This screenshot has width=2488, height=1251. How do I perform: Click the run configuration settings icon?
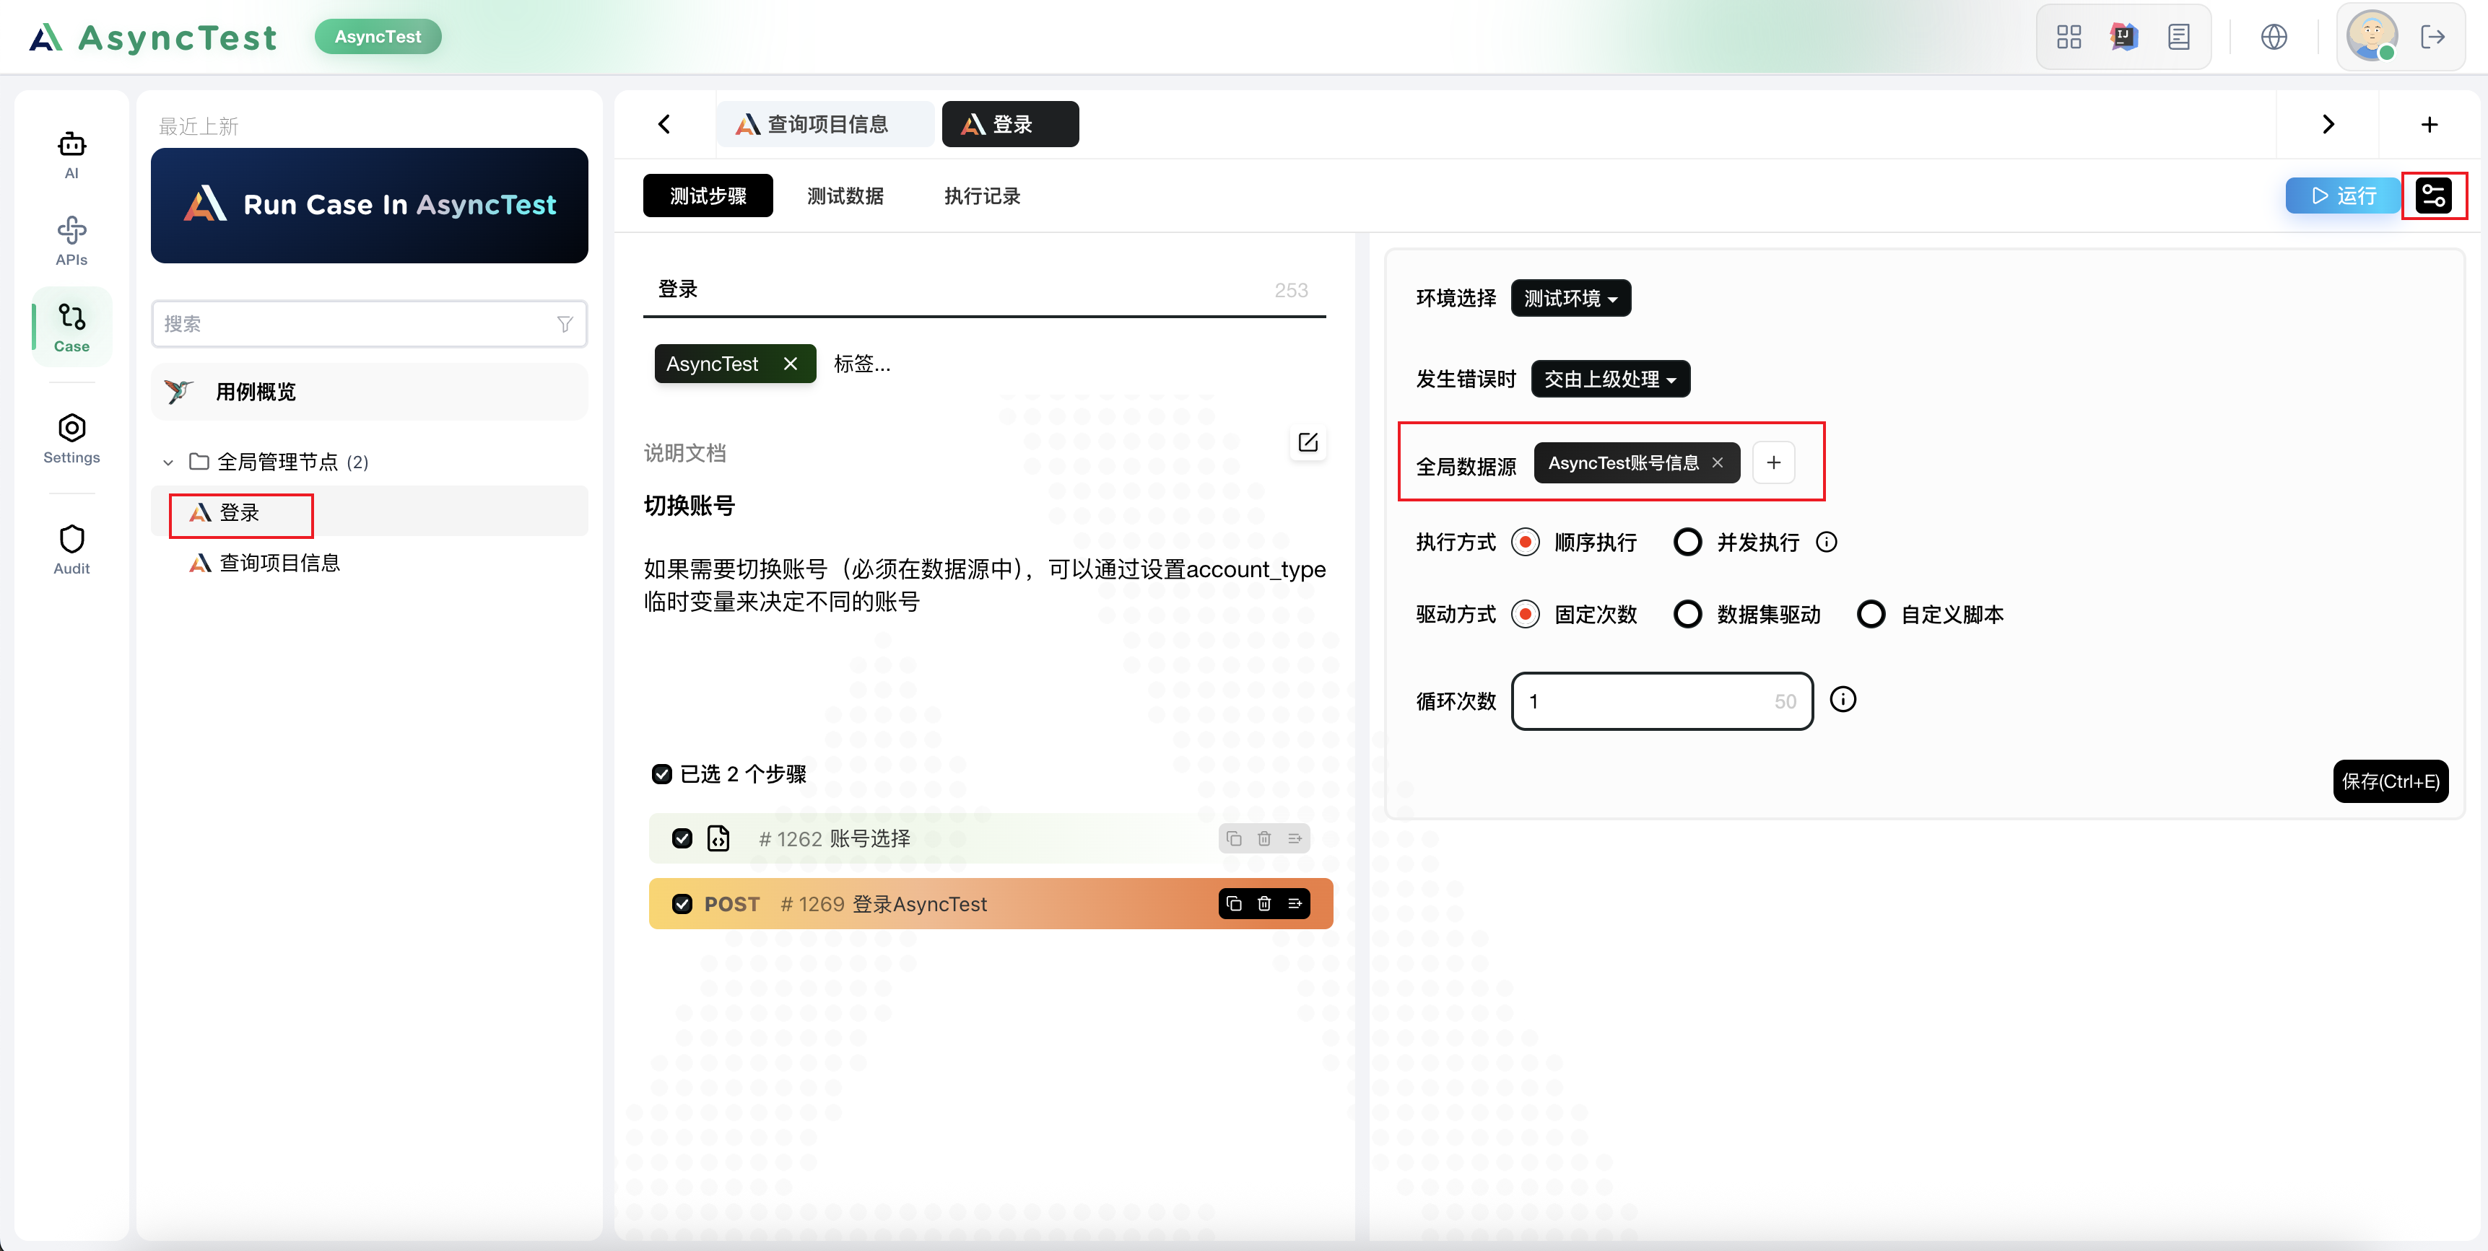click(x=2433, y=196)
